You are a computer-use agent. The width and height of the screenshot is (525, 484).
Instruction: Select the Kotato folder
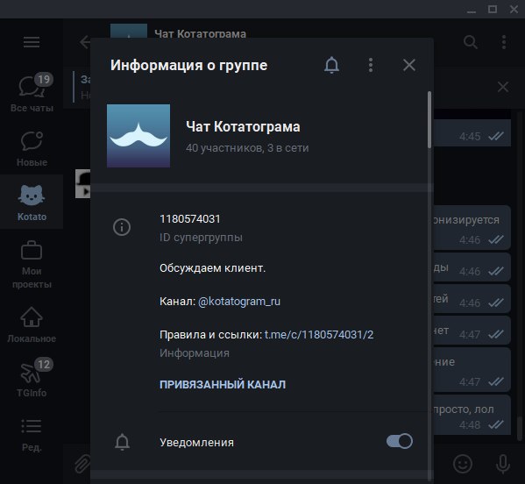32,202
